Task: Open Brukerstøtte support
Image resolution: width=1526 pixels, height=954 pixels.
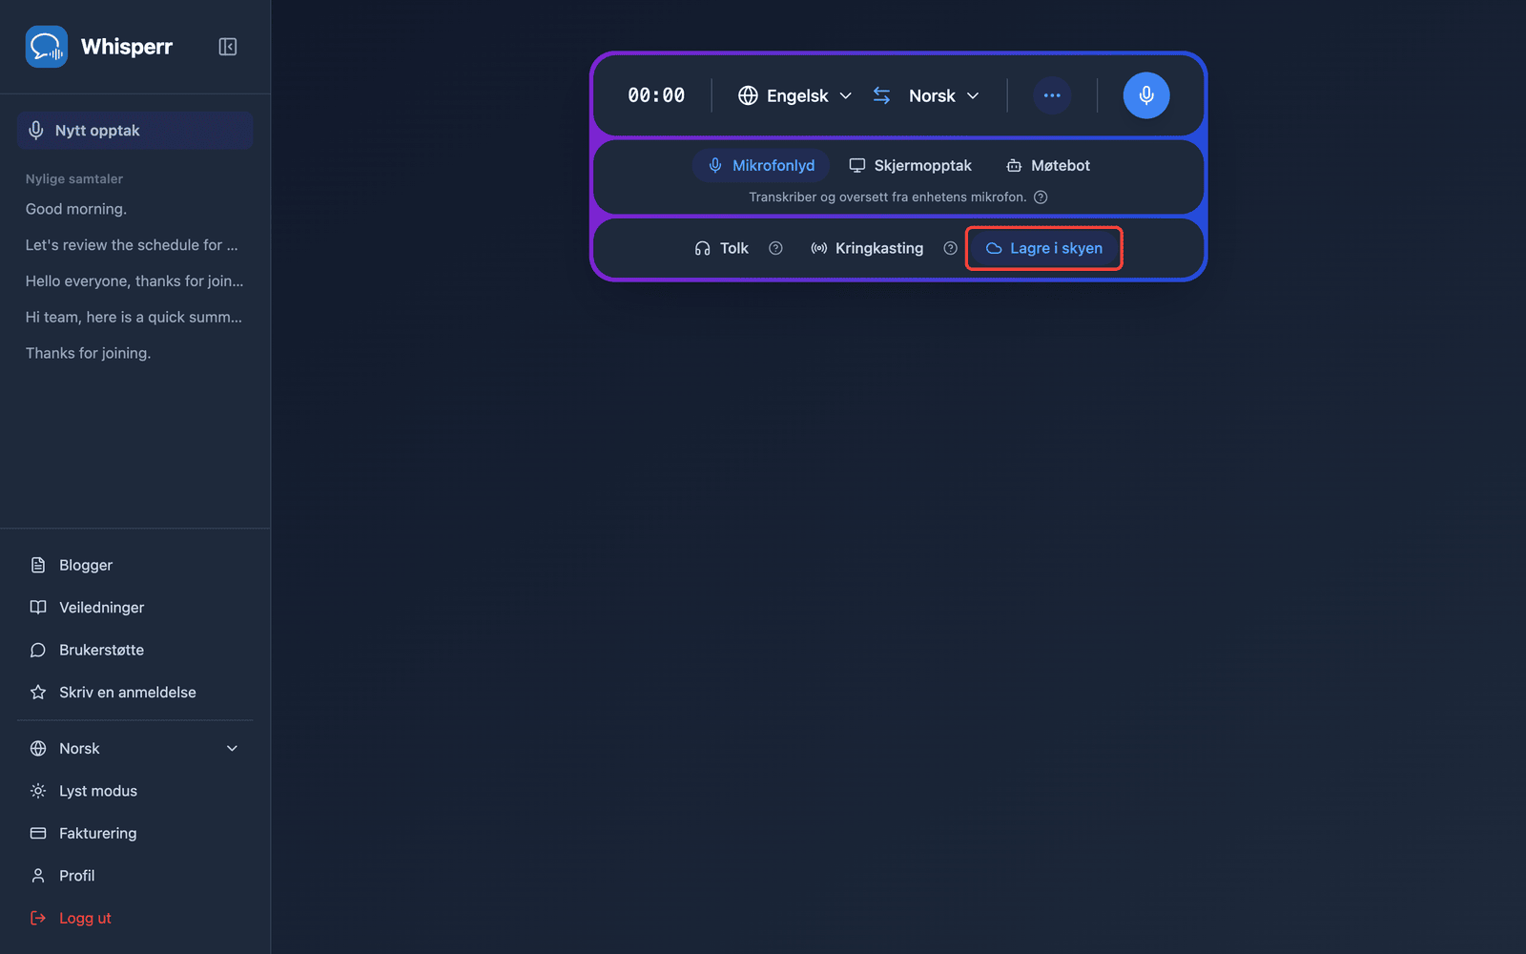Action: point(134,650)
